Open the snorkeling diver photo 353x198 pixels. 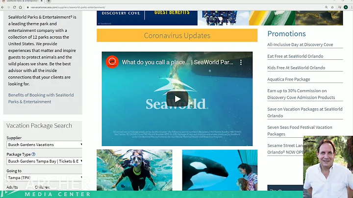point(134,170)
